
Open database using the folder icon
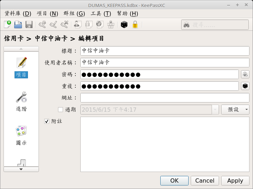pos(18,24)
